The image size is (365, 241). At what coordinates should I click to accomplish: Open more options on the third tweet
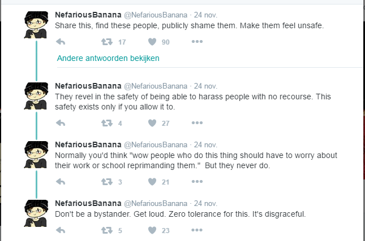point(197,181)
